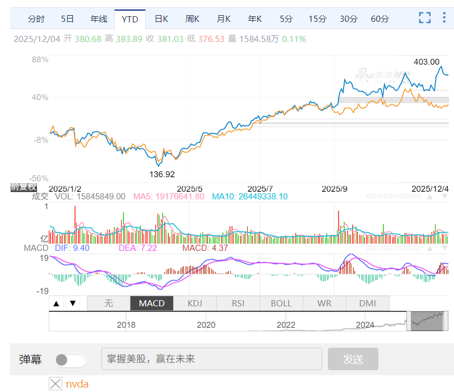Select the 无 (no indicator) option
454x392 pixels.
(109, 304)
